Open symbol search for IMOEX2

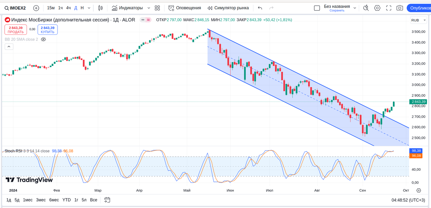[15, 8]
